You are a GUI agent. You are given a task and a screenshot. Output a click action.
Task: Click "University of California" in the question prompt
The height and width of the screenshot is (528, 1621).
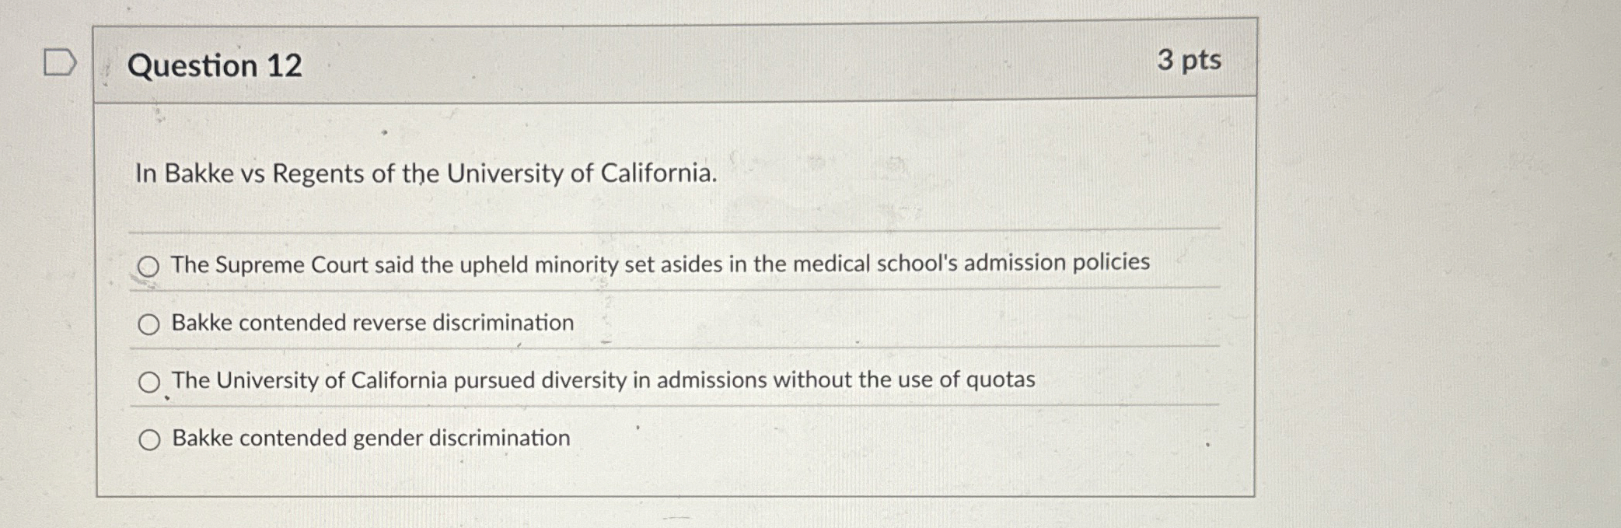point(582,173)
